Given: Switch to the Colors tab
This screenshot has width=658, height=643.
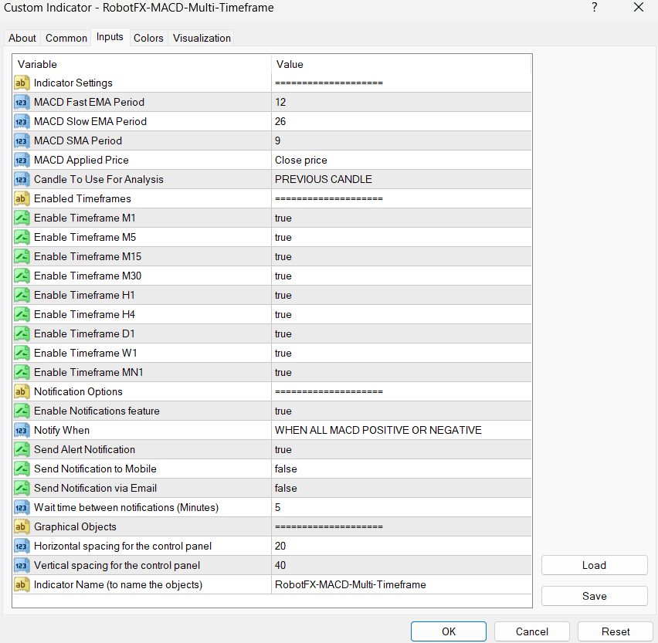Looking at the screenshot, I should [148, 38].
